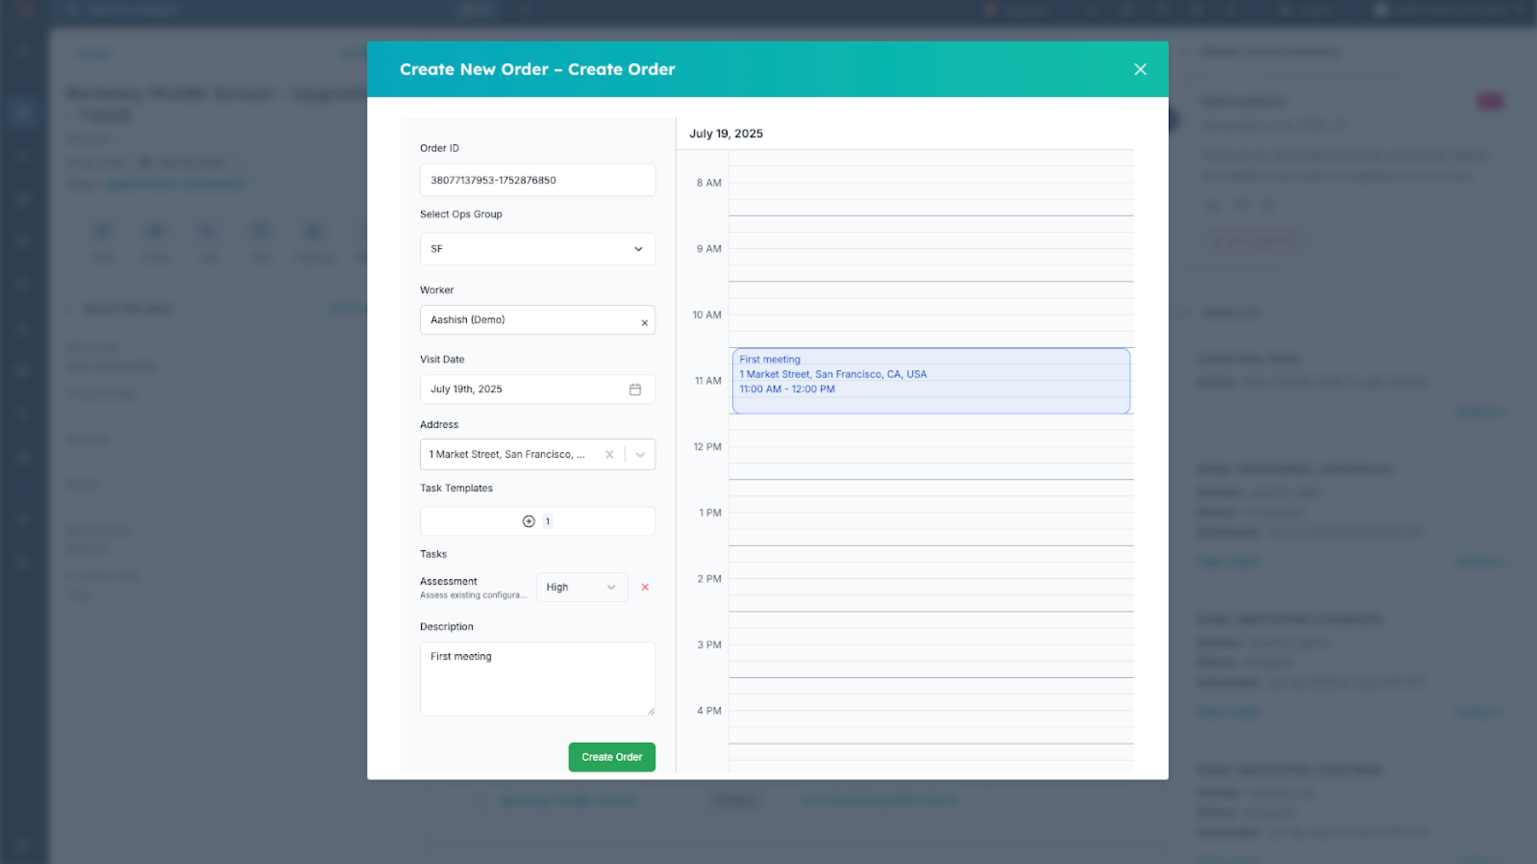Clear the selected worker Aashish (Demo)
The width and height of the screenshot is (1537, 864).
pos(645,323)
